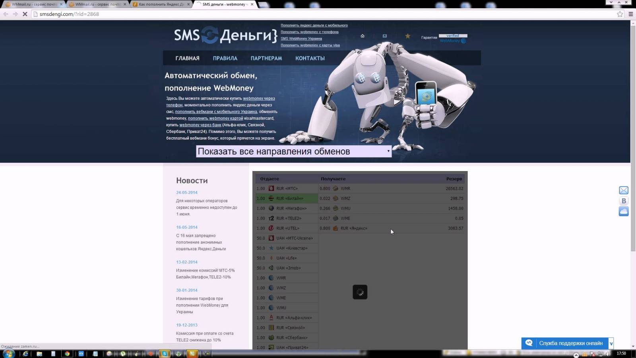The height and width of the screenshot is (358, 636).
Task: Click the page vertical scrollbar thumb
Action: pyautogui.click(x=633, y=135)
